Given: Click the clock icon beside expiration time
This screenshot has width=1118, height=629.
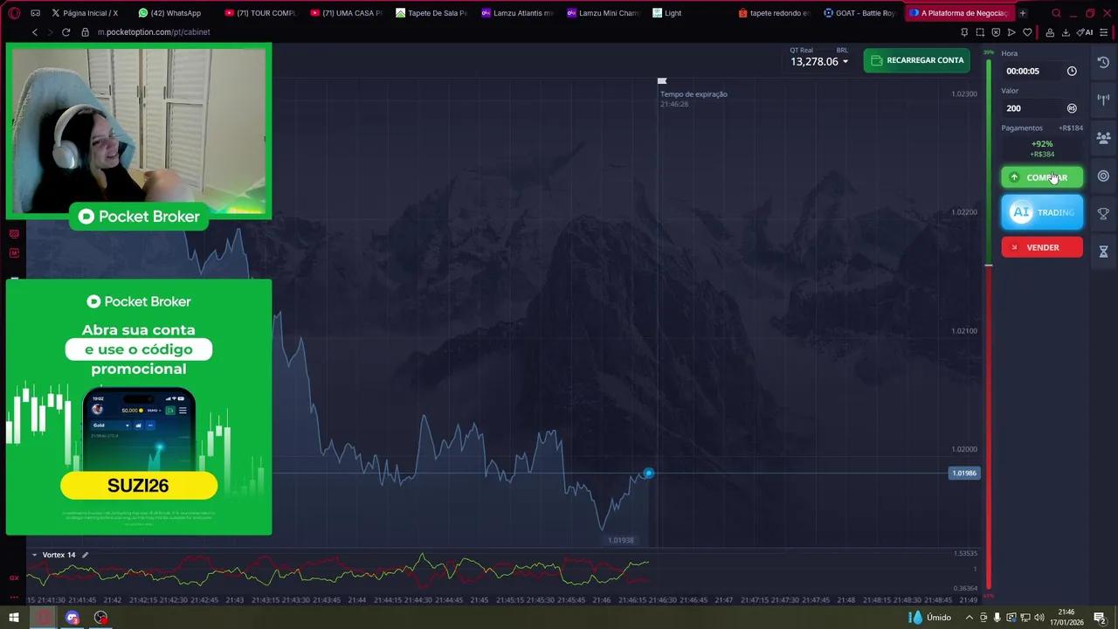Looking at the screenshot, I should pyautogui.click(x=1072, y=71).
